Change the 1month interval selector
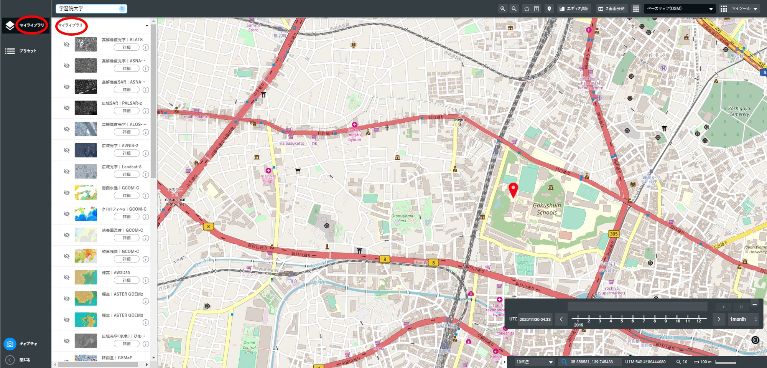Screen dimensions: 767x368 click(744, 319)
